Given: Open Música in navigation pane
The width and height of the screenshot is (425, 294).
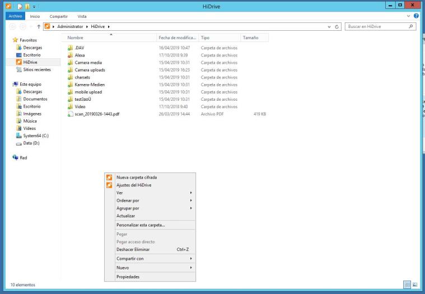Looking at the screenshot, I should click(30, 121).
